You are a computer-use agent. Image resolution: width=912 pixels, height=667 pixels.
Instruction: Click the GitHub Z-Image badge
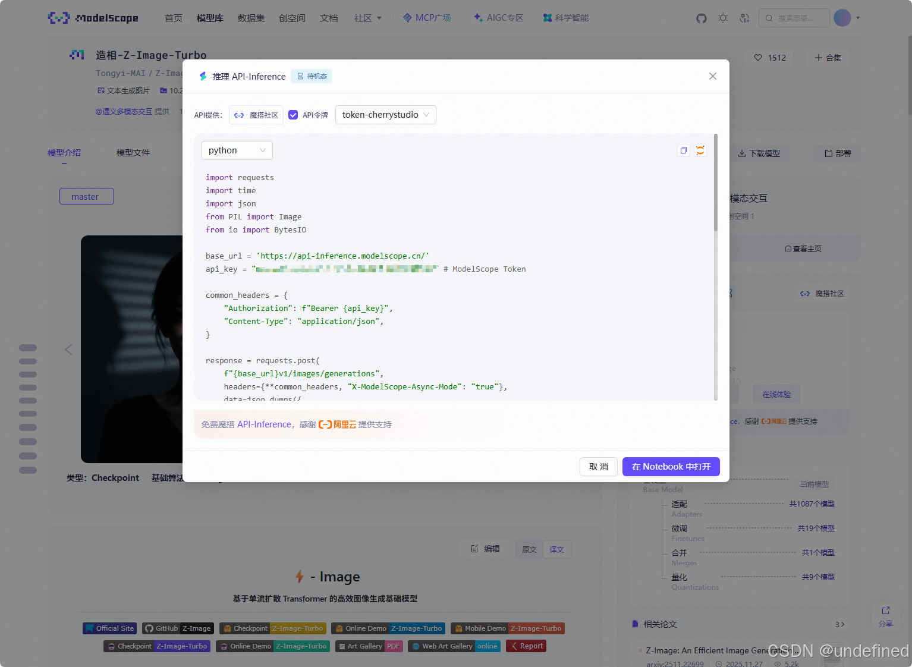click(x=178, y=628)
